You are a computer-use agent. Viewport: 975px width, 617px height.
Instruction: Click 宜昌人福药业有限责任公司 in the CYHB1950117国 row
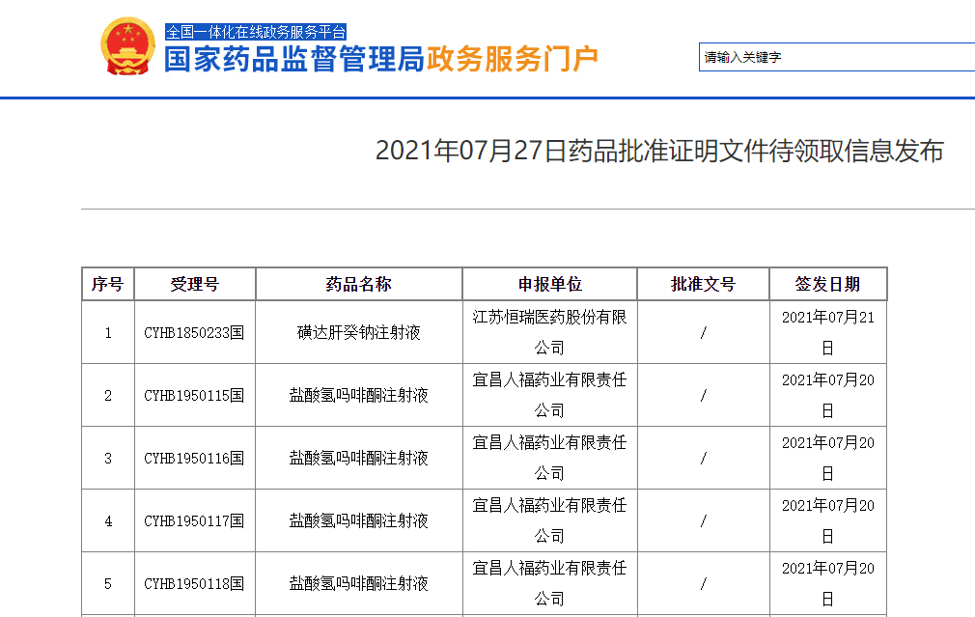point(549,521)
